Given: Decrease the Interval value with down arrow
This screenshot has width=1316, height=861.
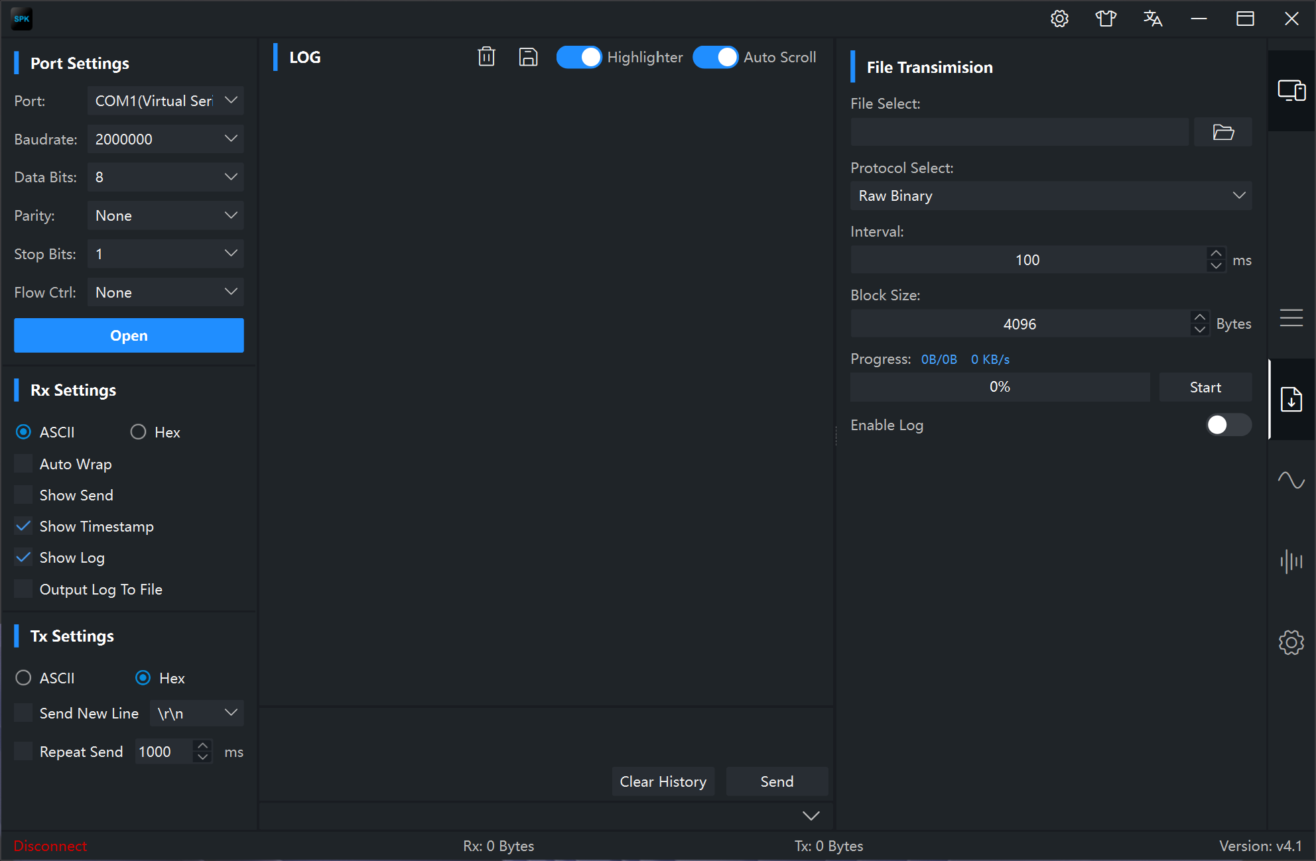Looking at the screenshot, I should tap(1216, 266).
